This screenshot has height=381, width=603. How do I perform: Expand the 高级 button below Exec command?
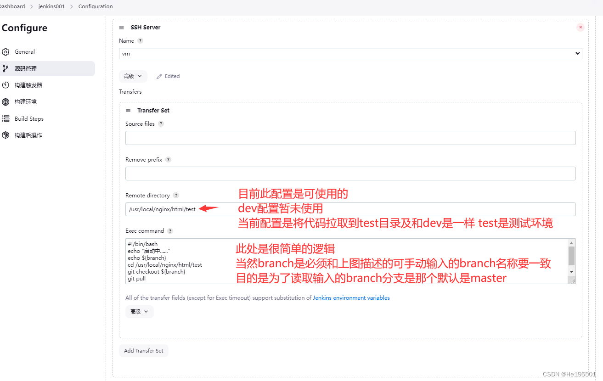click(140, 312)
